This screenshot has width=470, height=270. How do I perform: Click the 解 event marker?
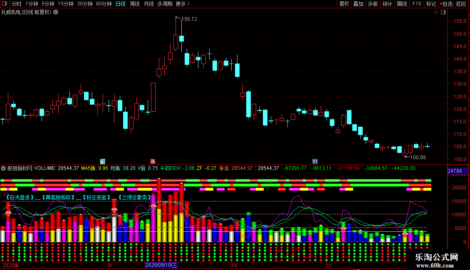[x=102, y=162]
